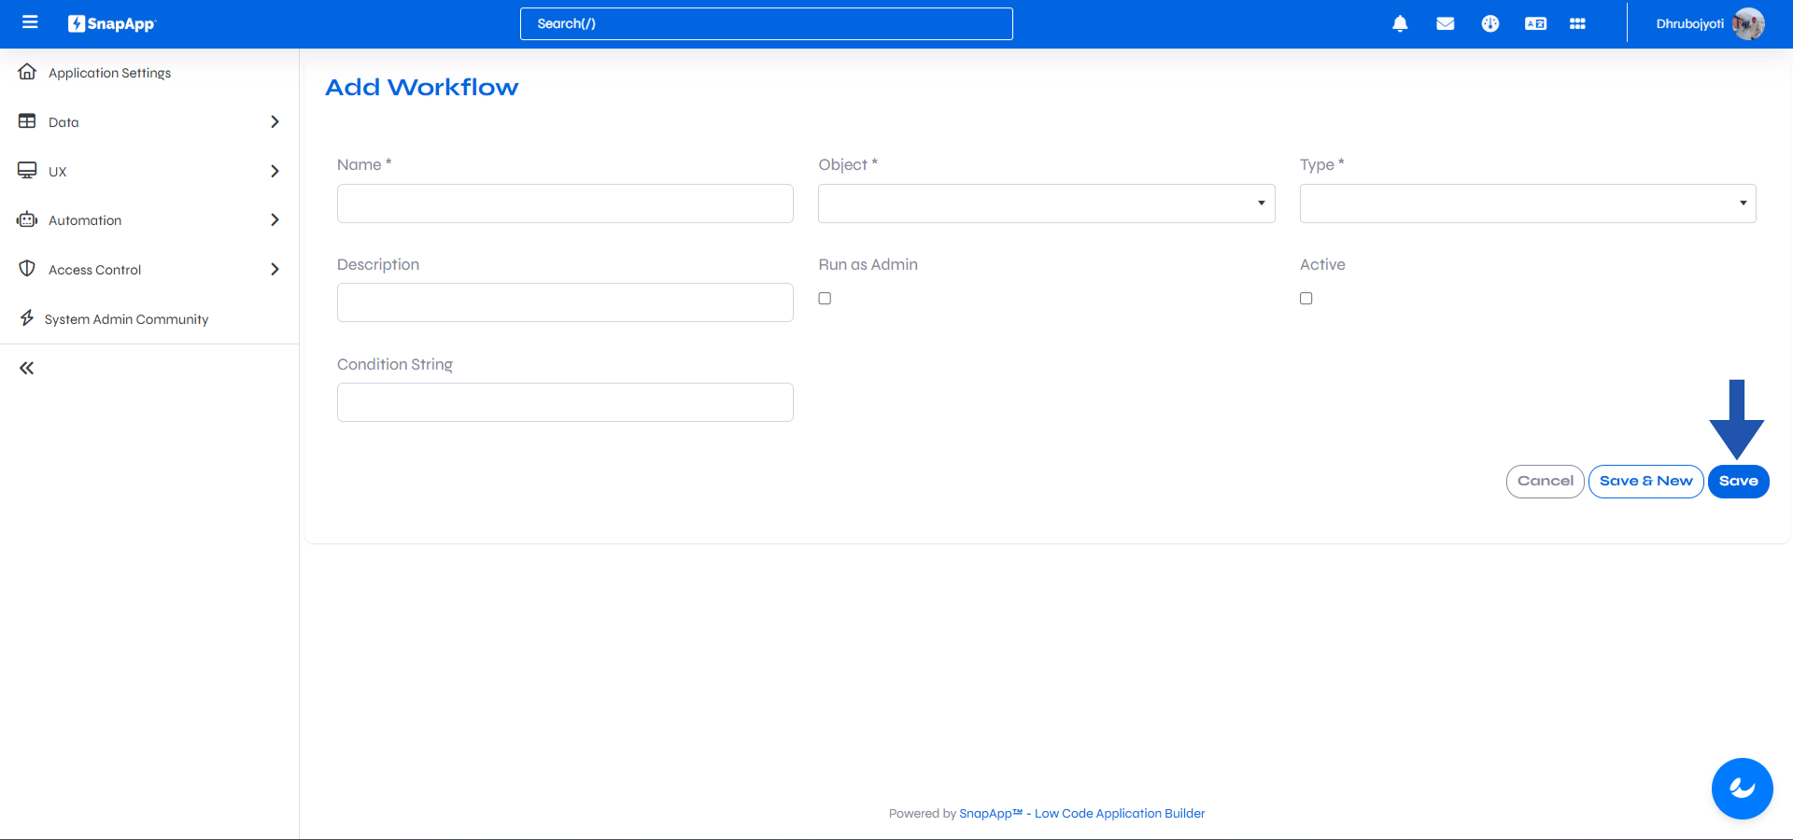Select Application Settings in sidebar
1793x840 pixels.
click(x=109, y=73)
